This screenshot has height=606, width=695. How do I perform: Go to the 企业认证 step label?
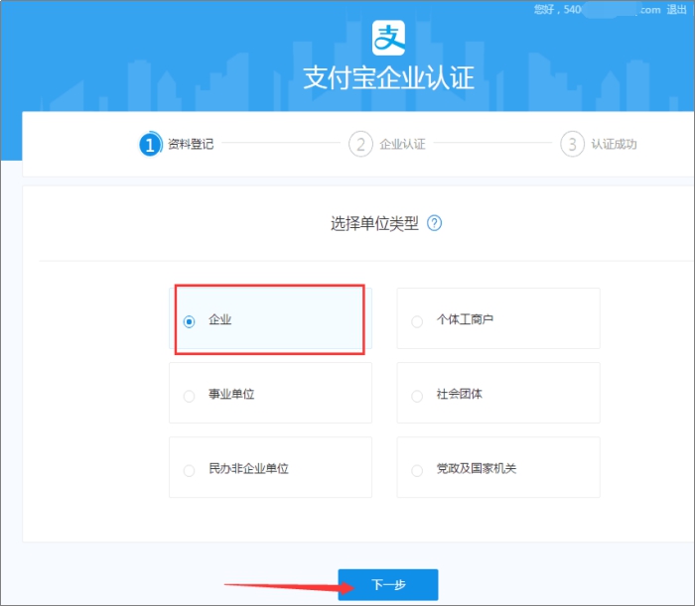point(402,144)
